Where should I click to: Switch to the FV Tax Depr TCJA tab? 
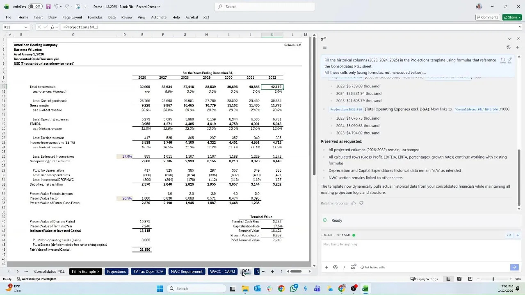148,271
